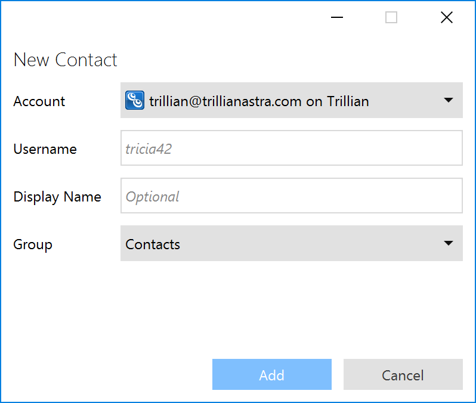Viewport: 476px width, 403px height.
Task: Minimize the New Contact window
Action: pyautogui.click(x=336, y=17)
